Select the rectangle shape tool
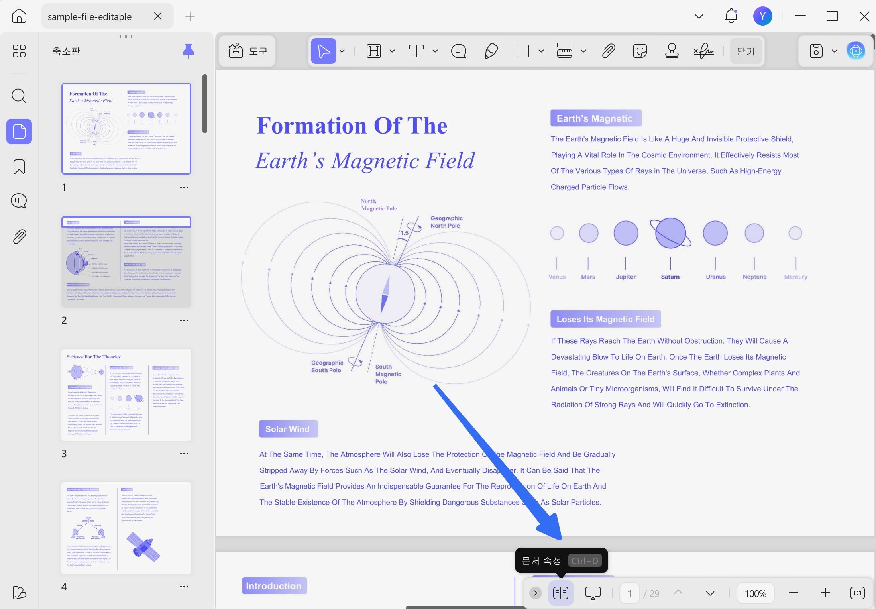The image size is (876, 609). tap(523, 51)
